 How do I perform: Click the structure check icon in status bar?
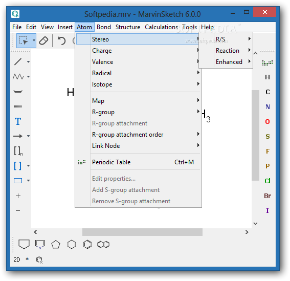point(39,260)
